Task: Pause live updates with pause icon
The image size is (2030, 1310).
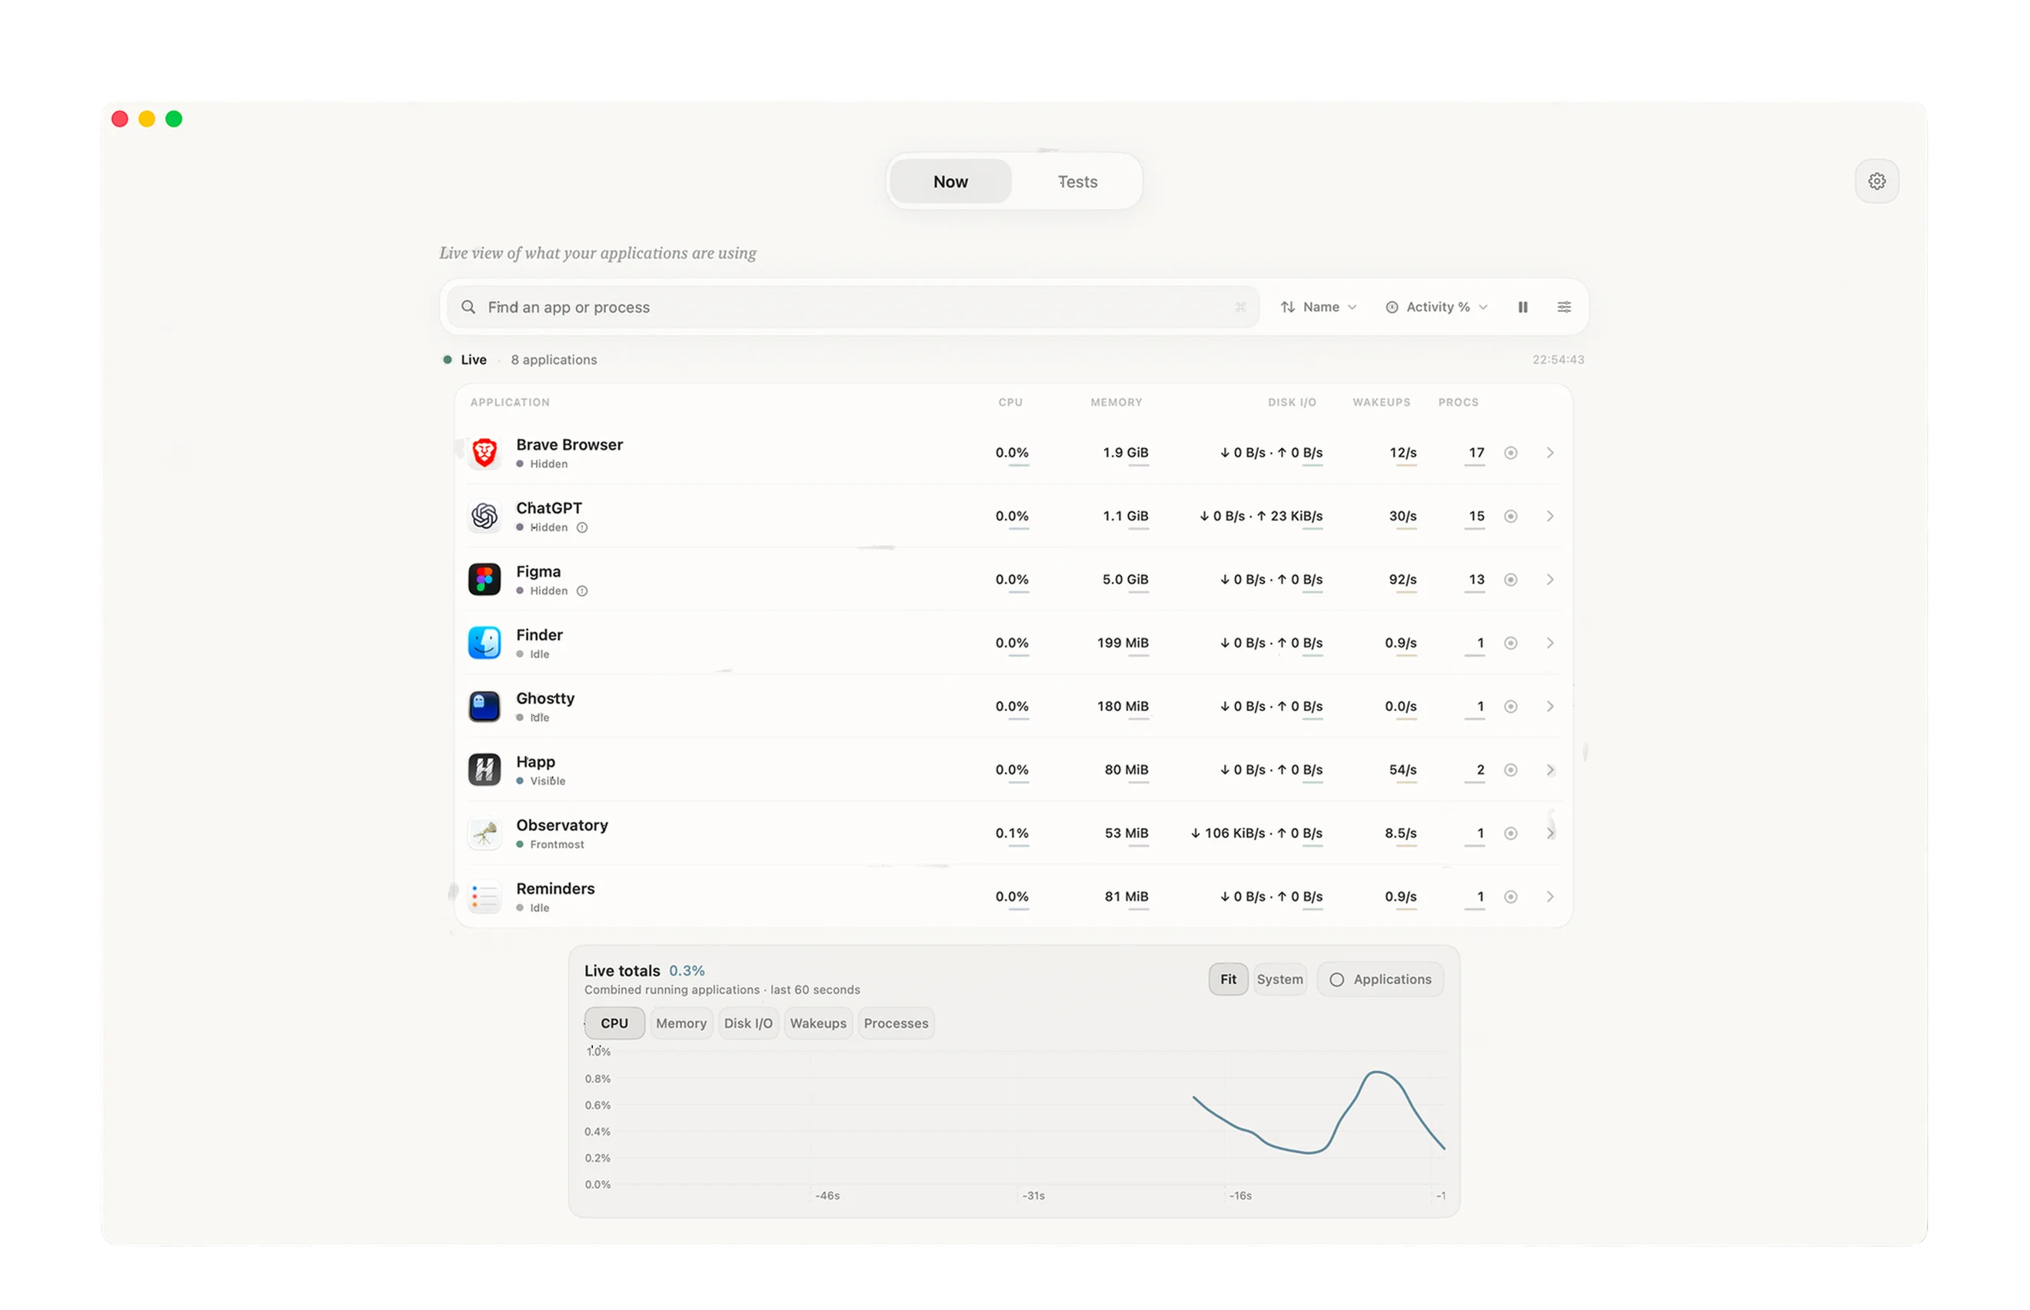Action: 1522,307
